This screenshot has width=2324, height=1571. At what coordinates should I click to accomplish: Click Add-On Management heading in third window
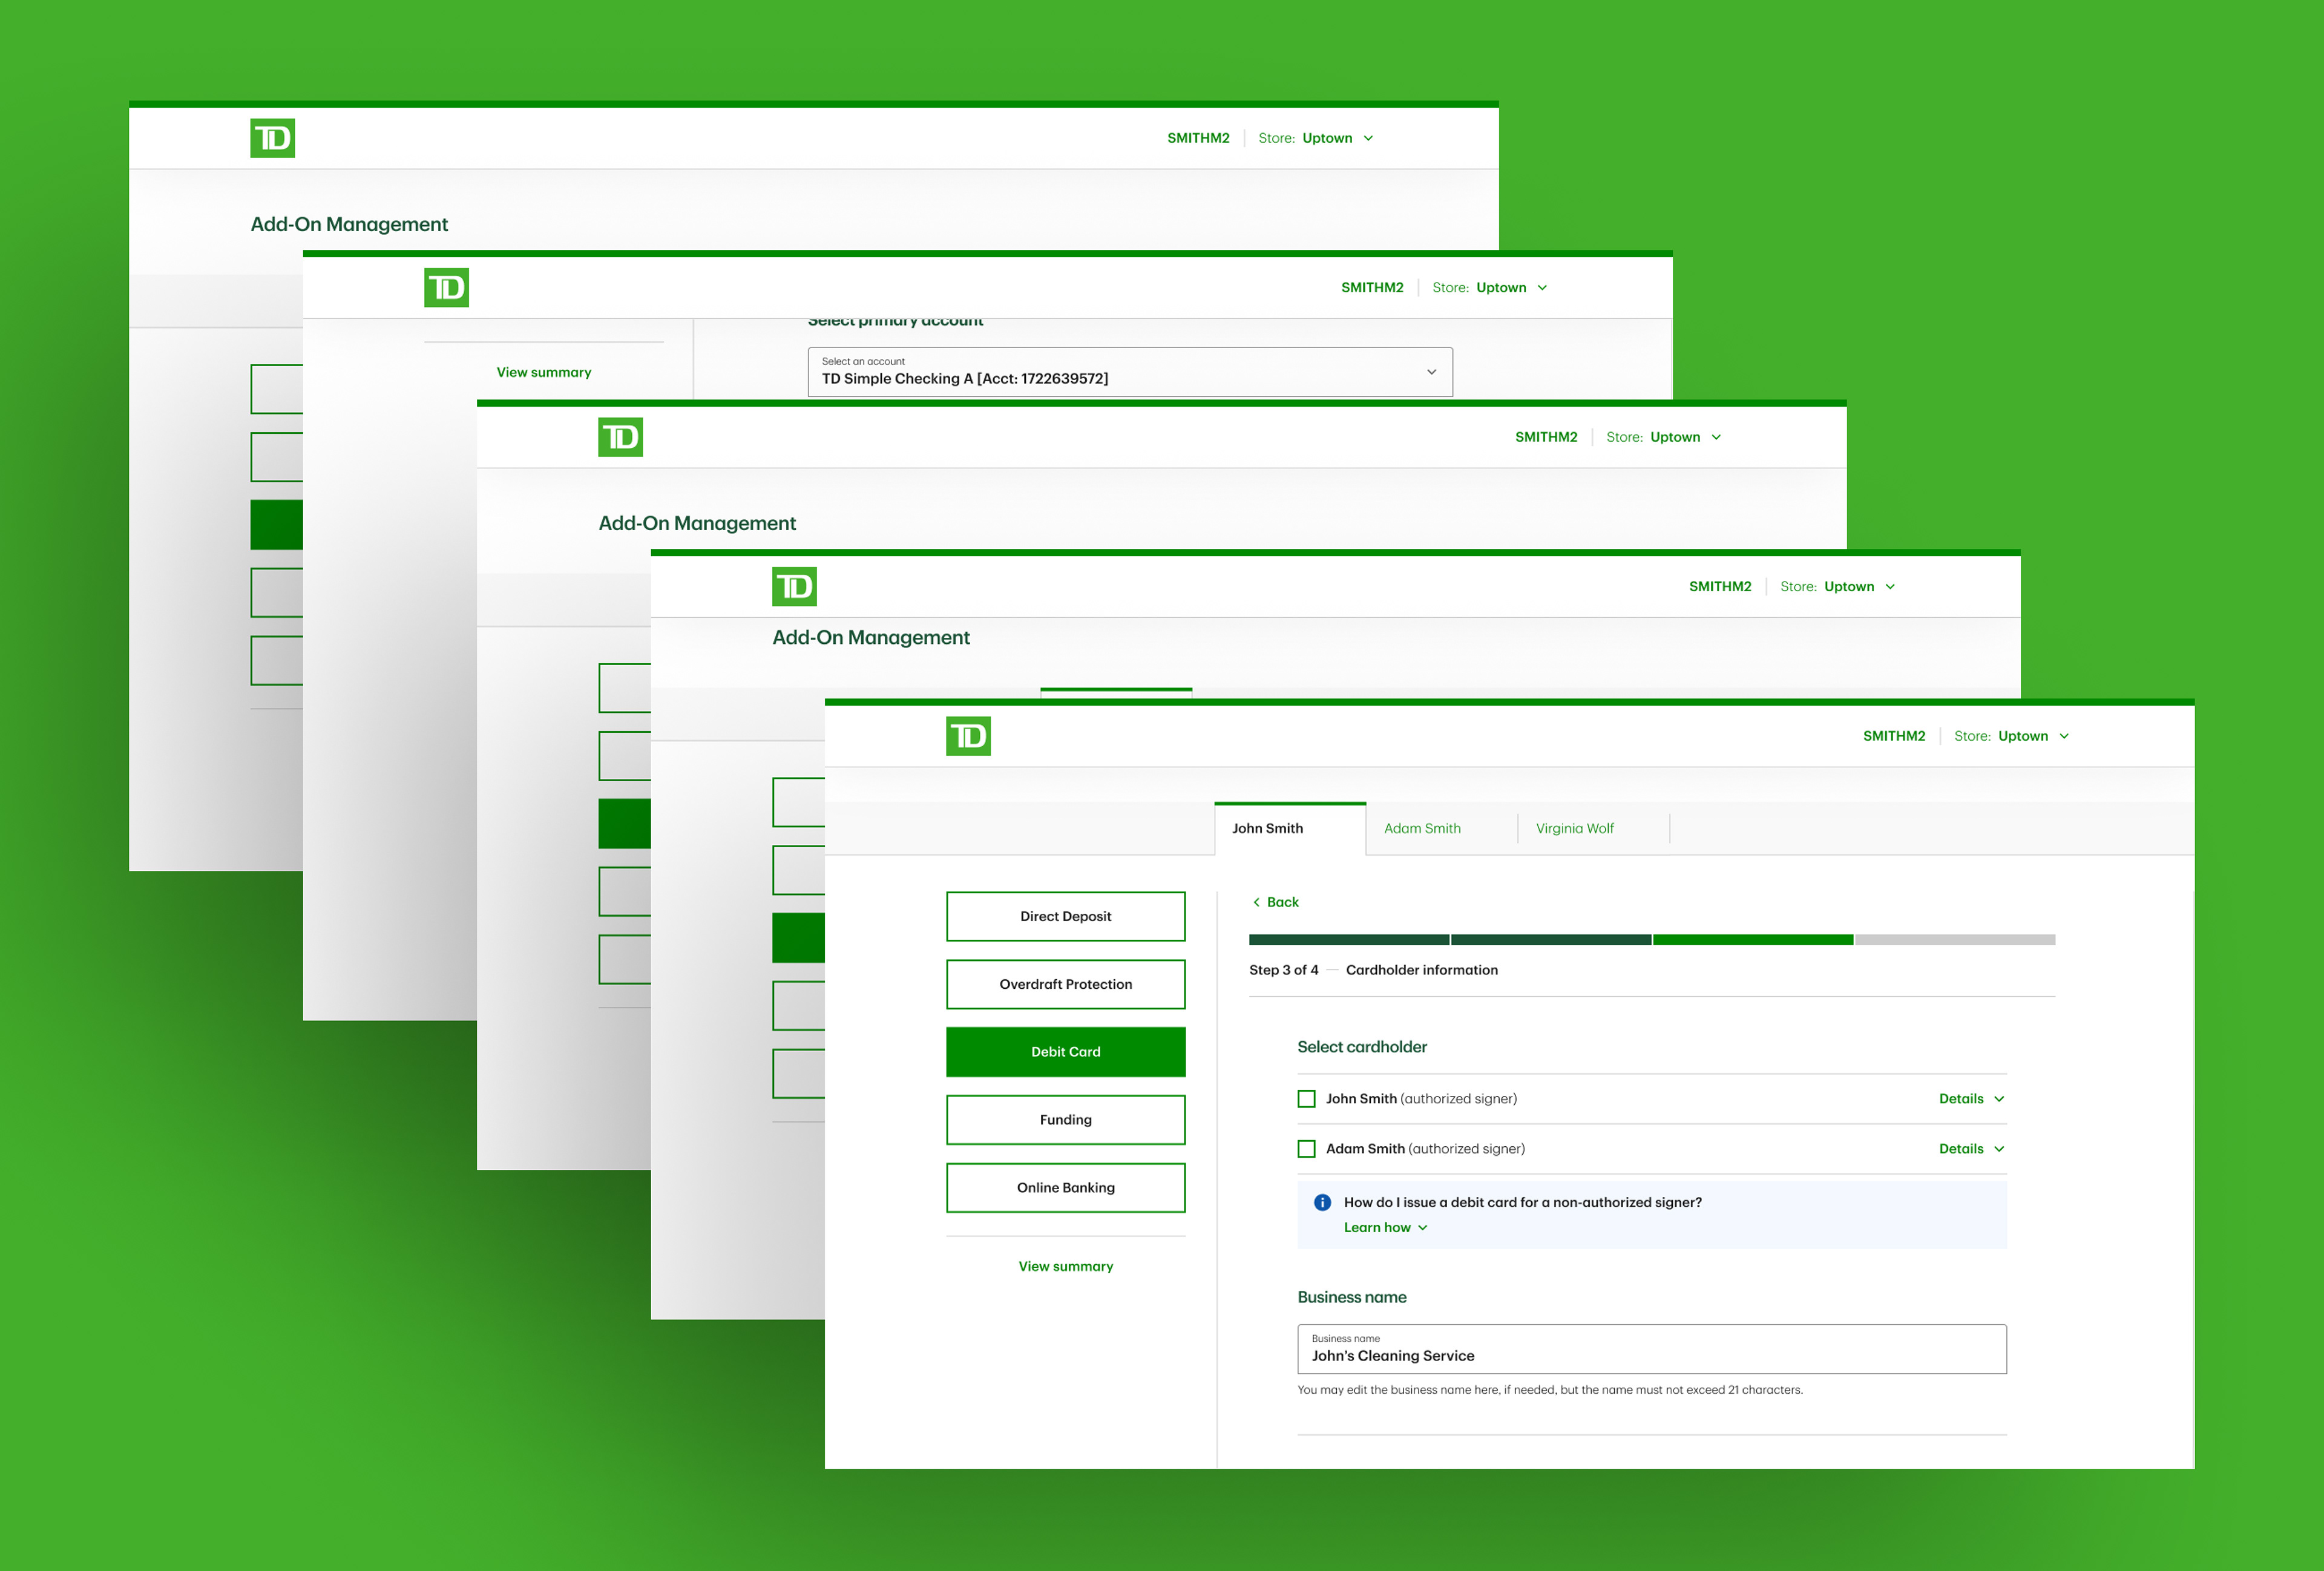point(697,524)
